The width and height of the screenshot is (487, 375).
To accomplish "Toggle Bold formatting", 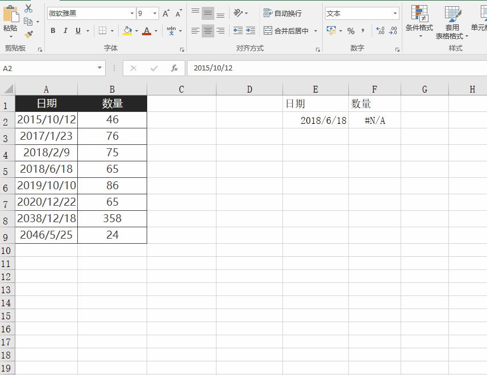I will (53, 31).
